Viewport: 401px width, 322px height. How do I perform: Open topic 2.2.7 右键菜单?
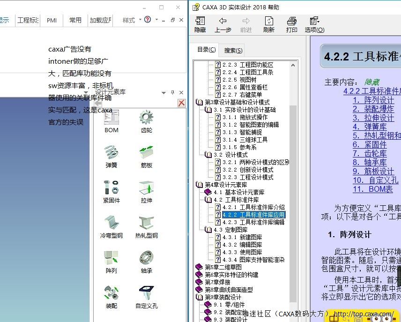point(242,95)
